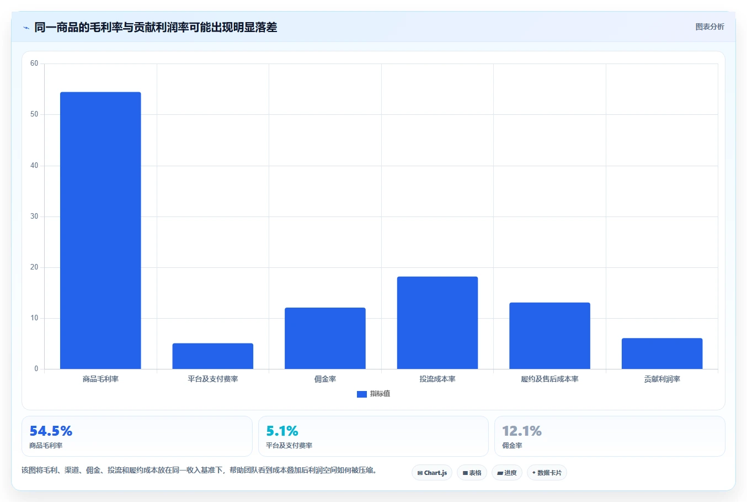This screenshot has height=502, width=747.
Task: Click the description text below the cards
Action: click(x=199, y=471)
